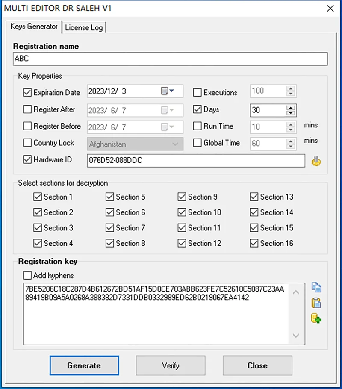Uncheck Section 1

38,197
